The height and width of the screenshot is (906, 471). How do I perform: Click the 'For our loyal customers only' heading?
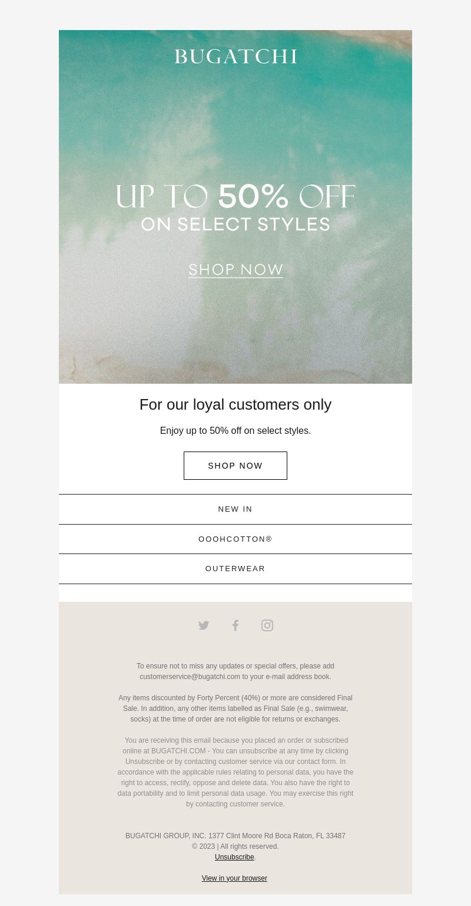point(235,404)
